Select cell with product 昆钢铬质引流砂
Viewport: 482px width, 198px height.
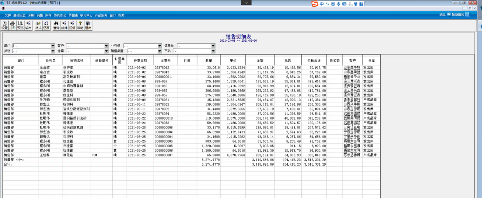pos(77,118)
